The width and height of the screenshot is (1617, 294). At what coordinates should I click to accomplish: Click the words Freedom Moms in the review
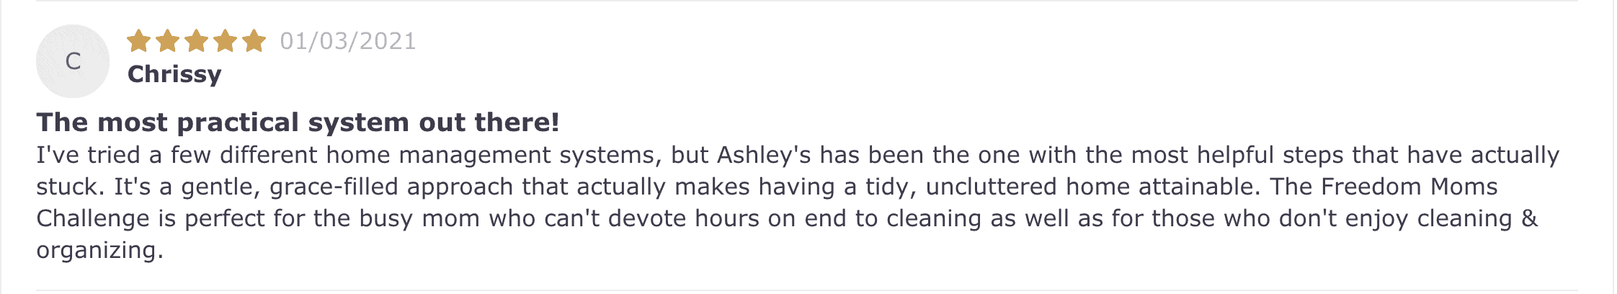[x=1409, y=187]
